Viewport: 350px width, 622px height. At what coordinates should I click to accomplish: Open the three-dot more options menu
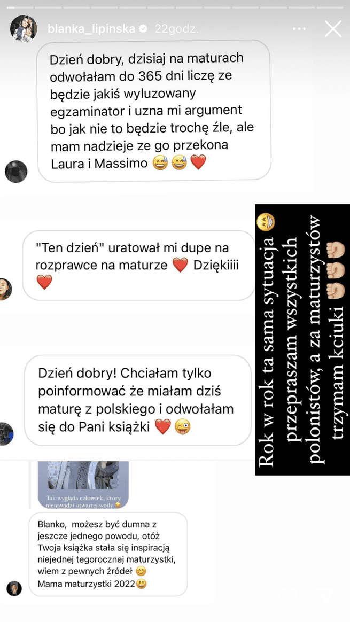tap(300, 29)
